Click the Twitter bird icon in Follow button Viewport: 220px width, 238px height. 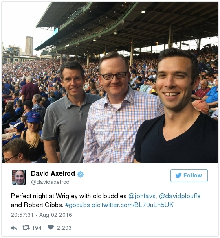coord(178,175)
